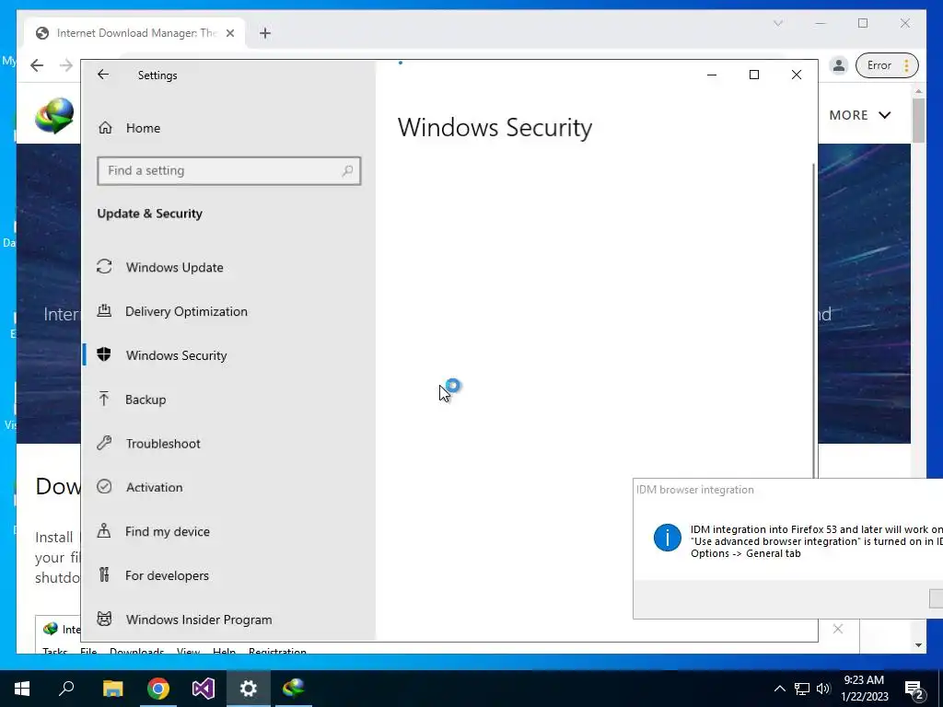This screenshot has height=707, width=943.
Task: Click the Find my device person icon
Action: click(x=104, y=531)
